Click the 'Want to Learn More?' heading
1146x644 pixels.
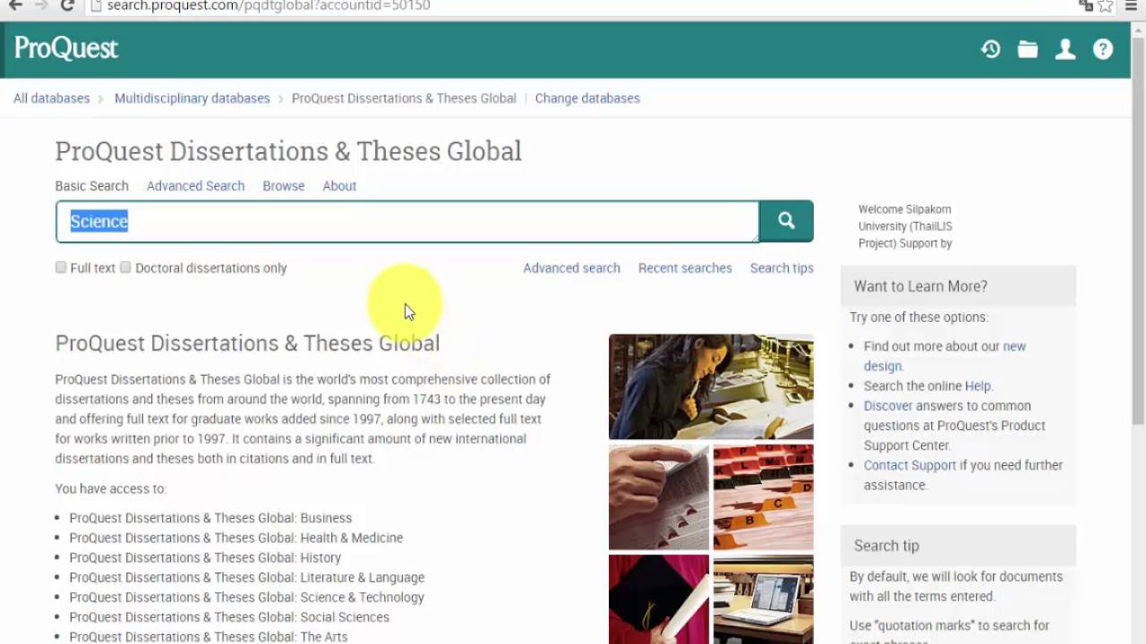[x=920, y=286]
